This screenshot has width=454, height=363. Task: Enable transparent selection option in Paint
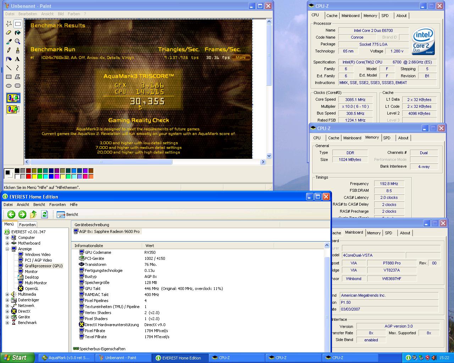tap(13, 109)
